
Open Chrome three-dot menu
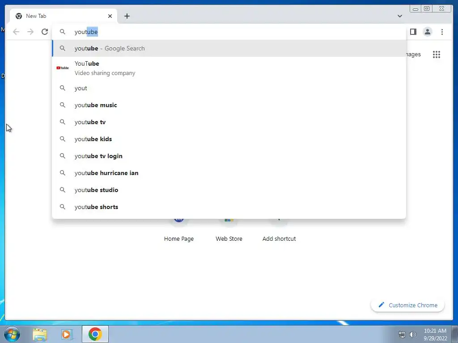pos(442,32)
